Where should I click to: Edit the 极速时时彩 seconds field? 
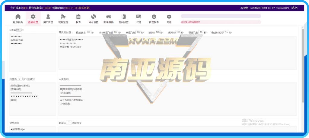(x=226, y=32)
